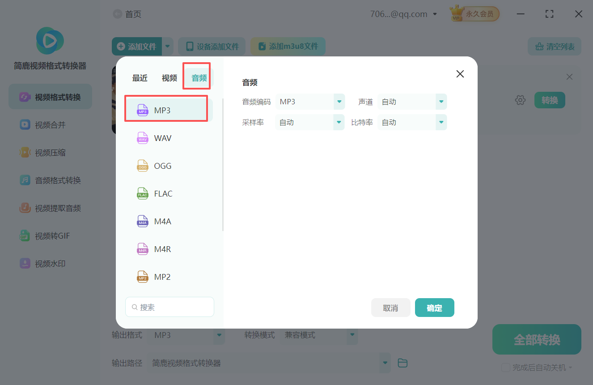Start conversion with 全部转换 button
Image resolution: width=593 pixels, height=385 pixels.
pos(536,339)
